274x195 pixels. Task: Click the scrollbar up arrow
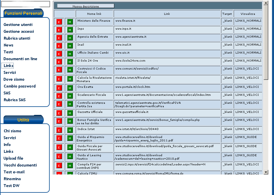click(266, 3)
